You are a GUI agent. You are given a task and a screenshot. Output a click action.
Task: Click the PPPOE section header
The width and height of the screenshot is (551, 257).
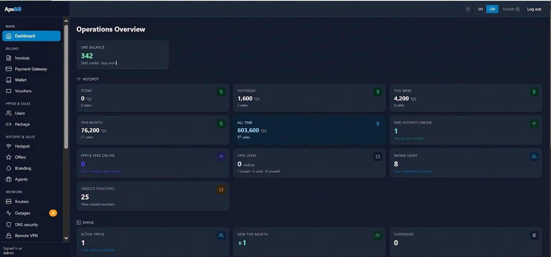pos(85,223)
